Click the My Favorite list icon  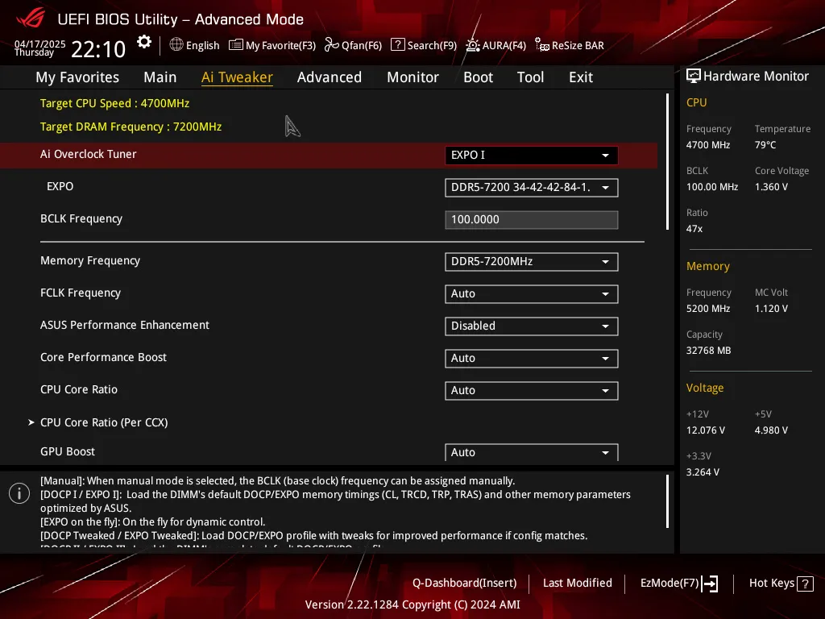236,45
